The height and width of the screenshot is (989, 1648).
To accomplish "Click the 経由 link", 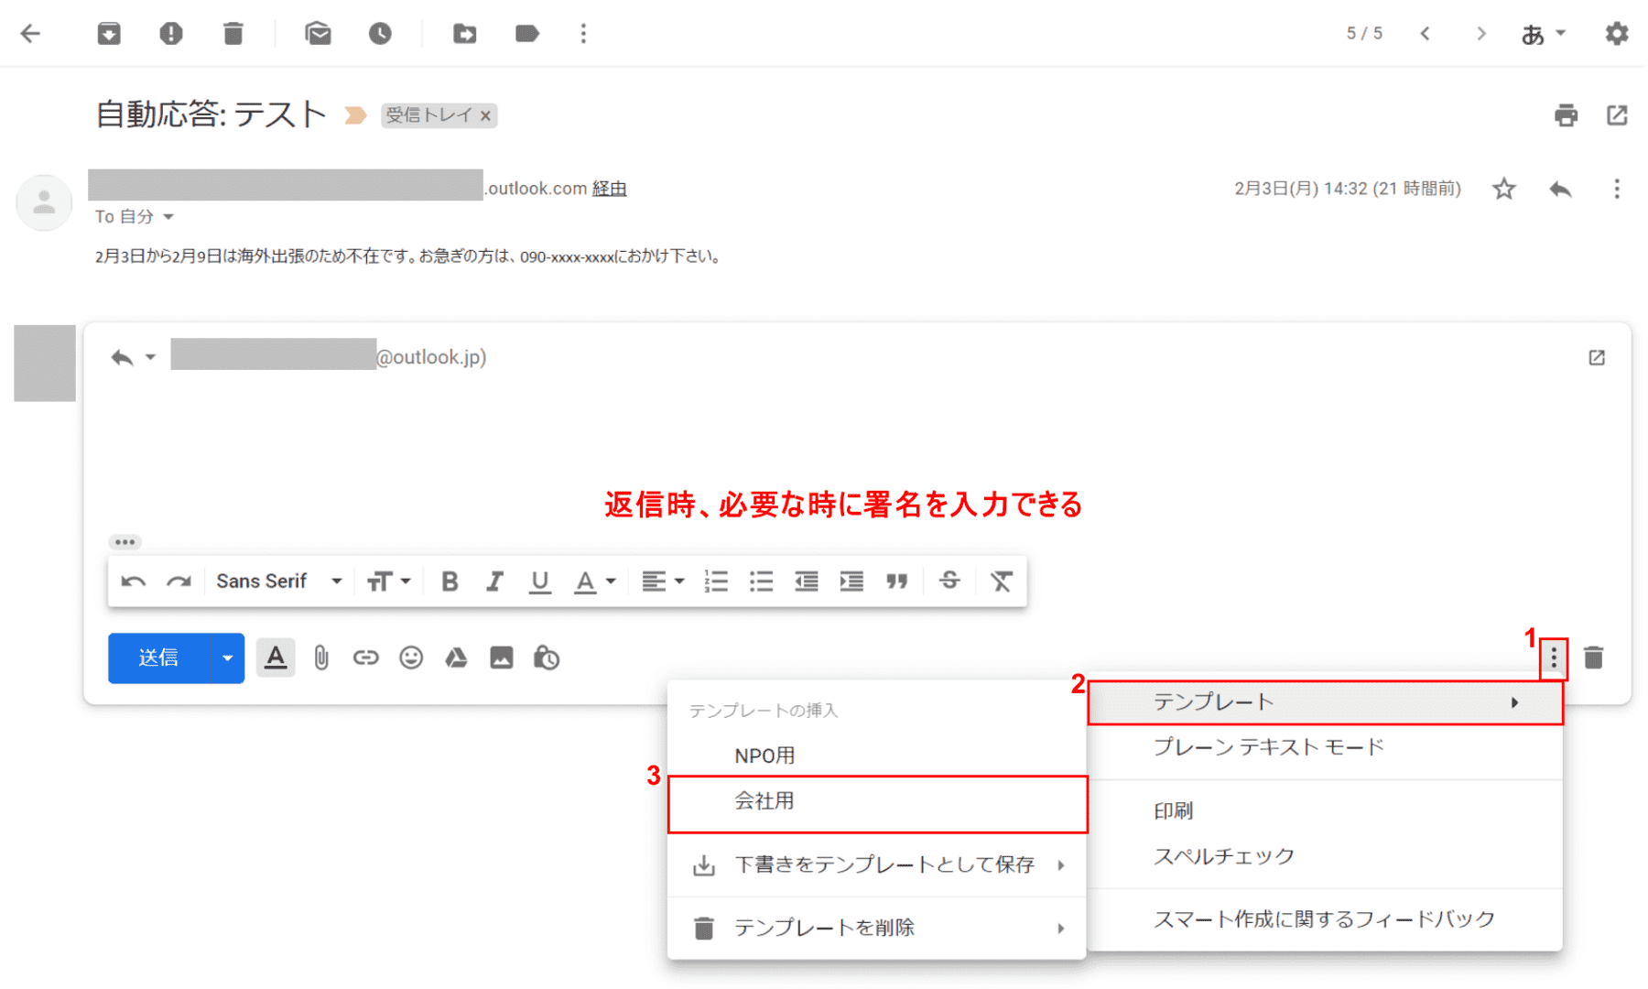I will (x=609, y=189).
